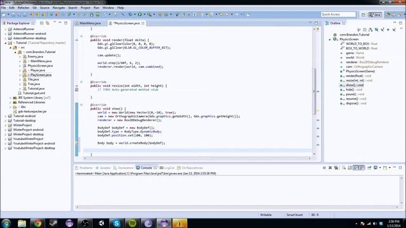Click the Quick Access search field
Screen dimensions: 406x228
click(x=338, y=15)
